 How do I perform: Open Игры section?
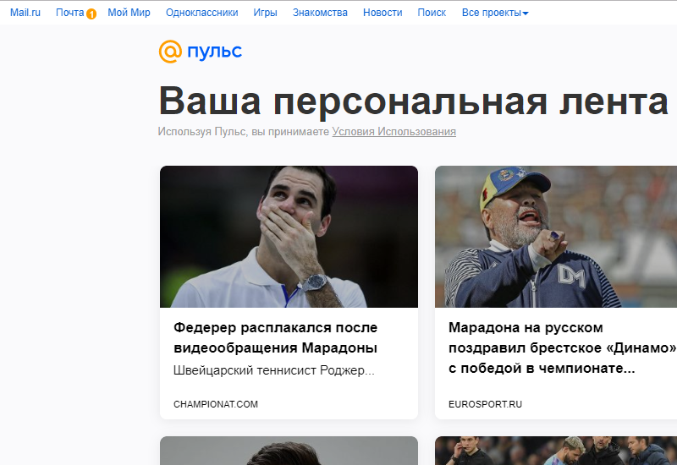click(x=265, y=13)
